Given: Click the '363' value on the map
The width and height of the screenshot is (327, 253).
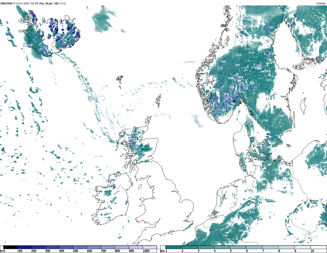Looking at the screenshot, I should 241,231.
